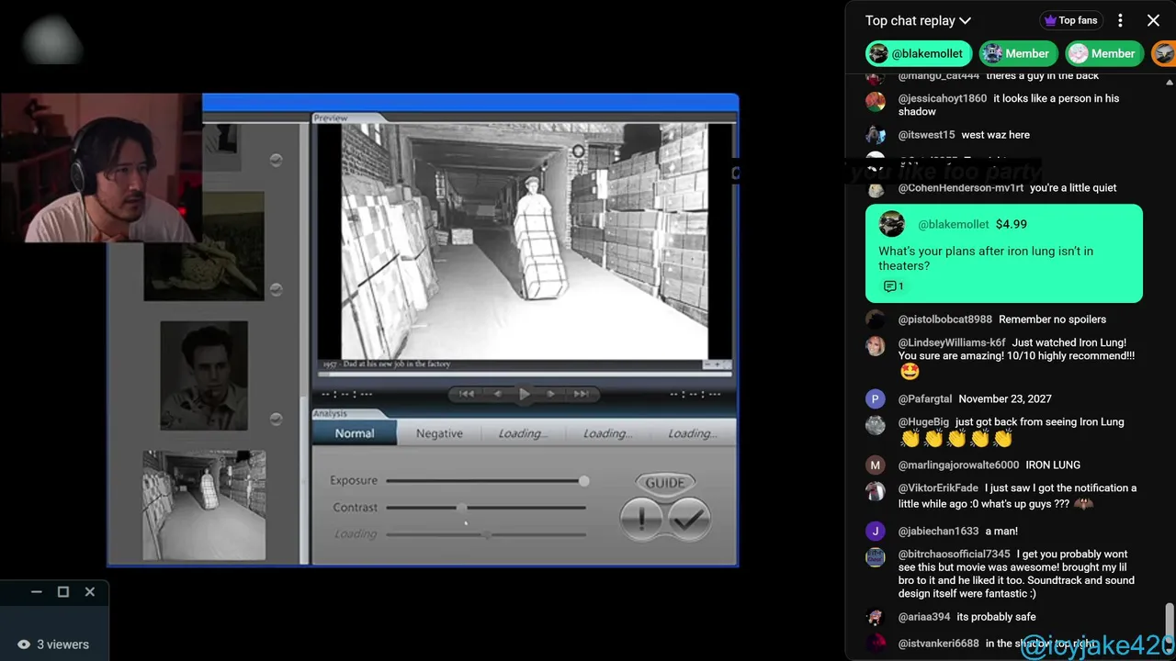Click the first Loading... analysis tab
Image resolution: width=1176 pixels, height=661 pixels.
(523, 433)
